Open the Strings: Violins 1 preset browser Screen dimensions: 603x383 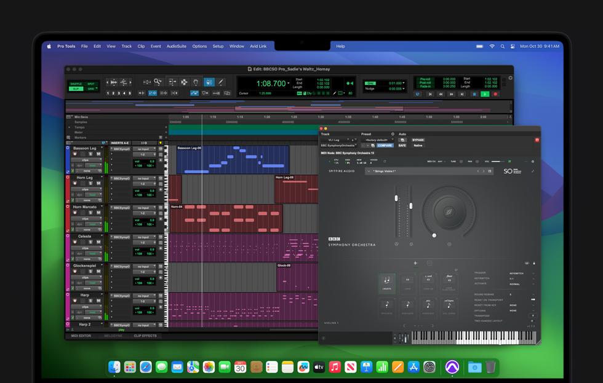429,171
